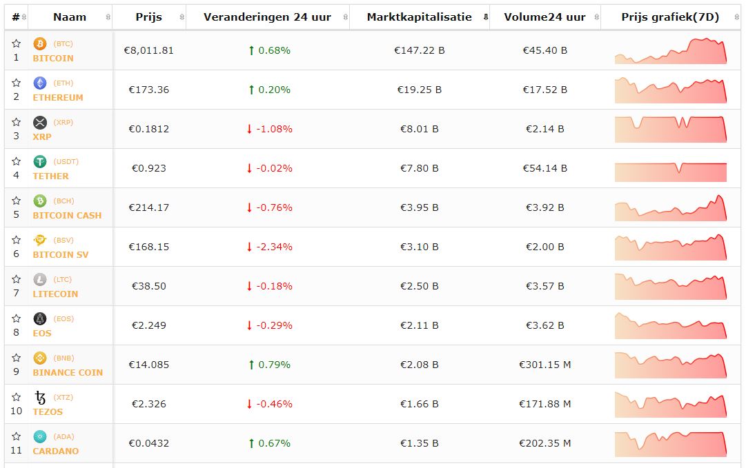Click the Ethereum diamond logo icon

[x=40, y=83]
